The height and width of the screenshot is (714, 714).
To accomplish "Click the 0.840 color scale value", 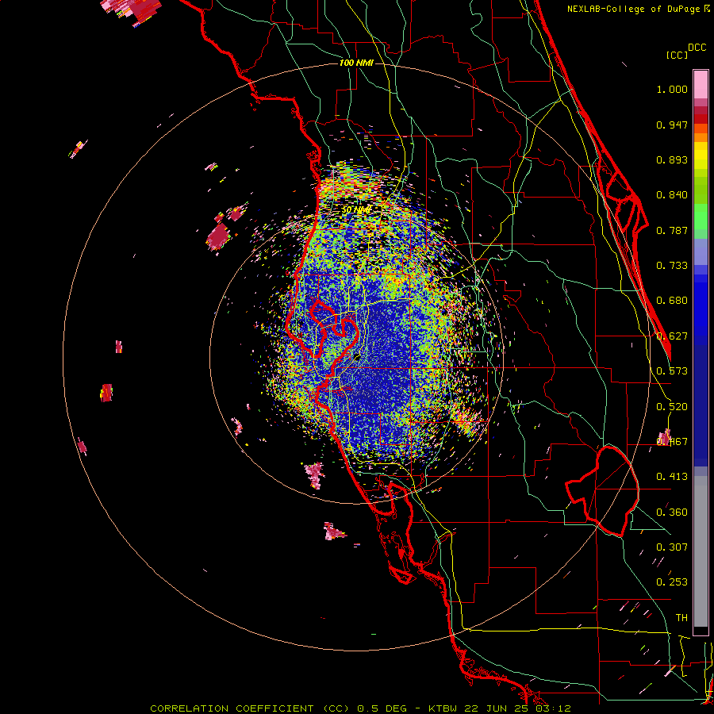I will [x=672, y=195].
